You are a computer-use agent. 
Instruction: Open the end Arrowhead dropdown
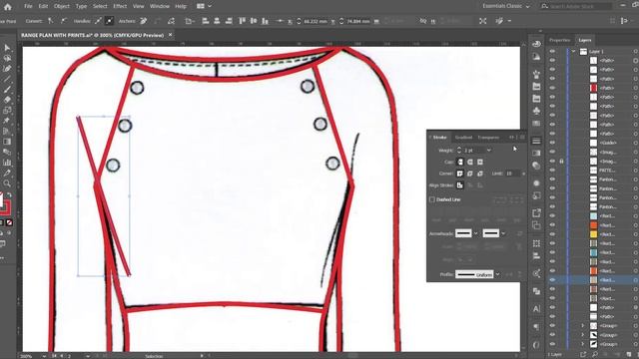tap(503, 233)
